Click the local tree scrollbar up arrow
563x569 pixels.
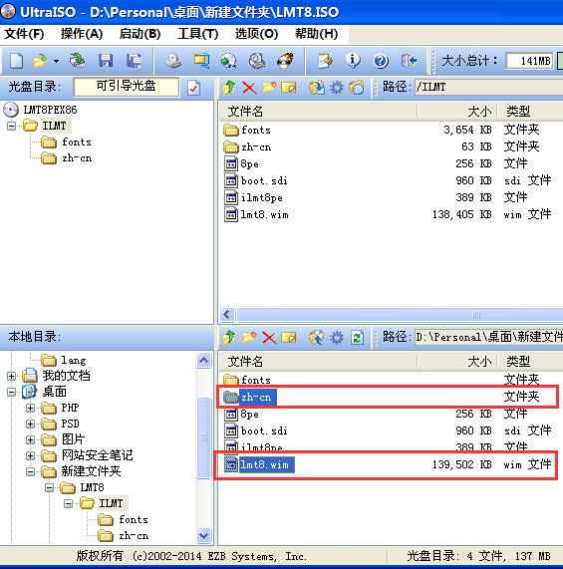tap(204, 361)
